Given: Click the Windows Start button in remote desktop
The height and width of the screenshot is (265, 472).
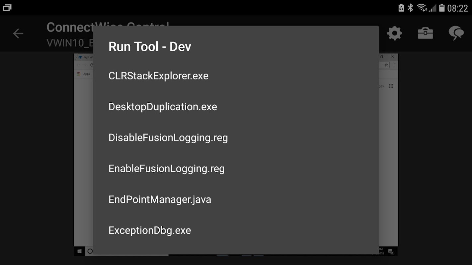Looking at the screenshot, I should (80, 251).
